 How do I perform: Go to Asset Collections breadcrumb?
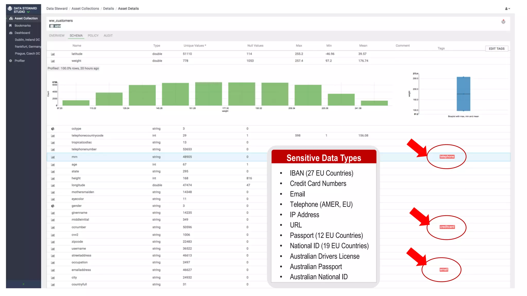[x=85, y=8]
